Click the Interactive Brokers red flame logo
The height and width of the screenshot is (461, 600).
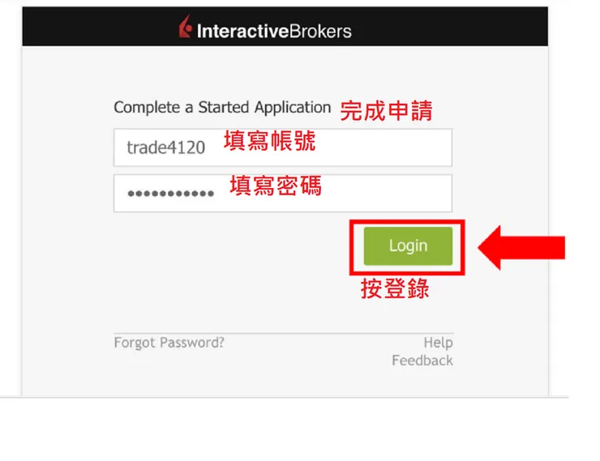(x=186, y=26)
